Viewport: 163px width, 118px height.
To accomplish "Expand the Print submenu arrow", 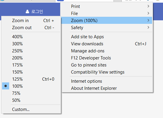I will 148,6.
